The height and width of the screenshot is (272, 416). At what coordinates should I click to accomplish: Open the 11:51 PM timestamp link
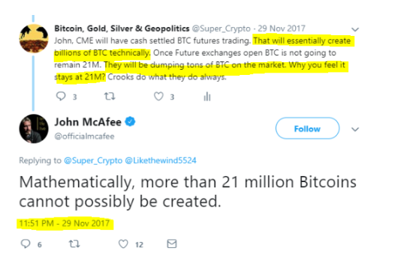[x=65, y=223]
